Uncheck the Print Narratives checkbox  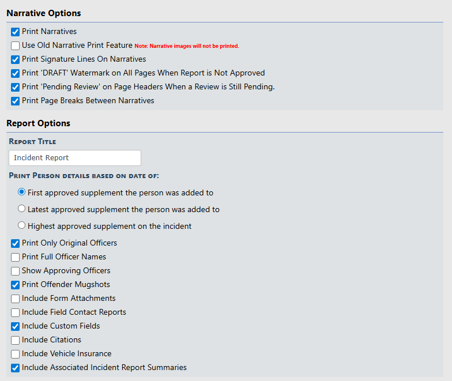click(x=16, y=32)
